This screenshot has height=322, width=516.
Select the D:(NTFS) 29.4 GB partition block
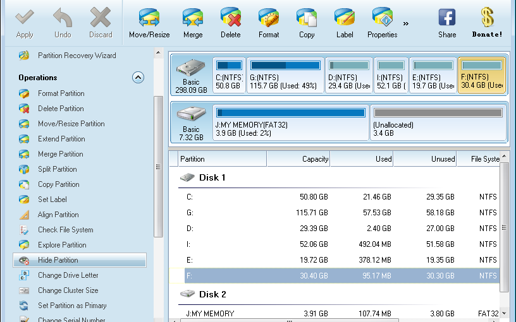pyautogui.click(x=349, y=75)
